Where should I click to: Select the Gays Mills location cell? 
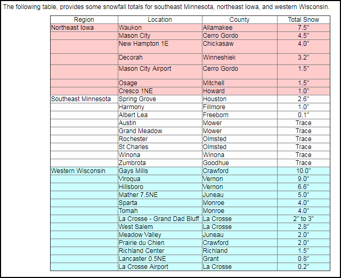pos(160,171)
